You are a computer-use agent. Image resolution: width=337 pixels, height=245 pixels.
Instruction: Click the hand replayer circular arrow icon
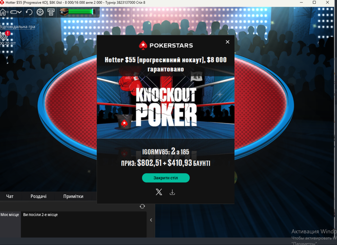click(x=29, y=12)
